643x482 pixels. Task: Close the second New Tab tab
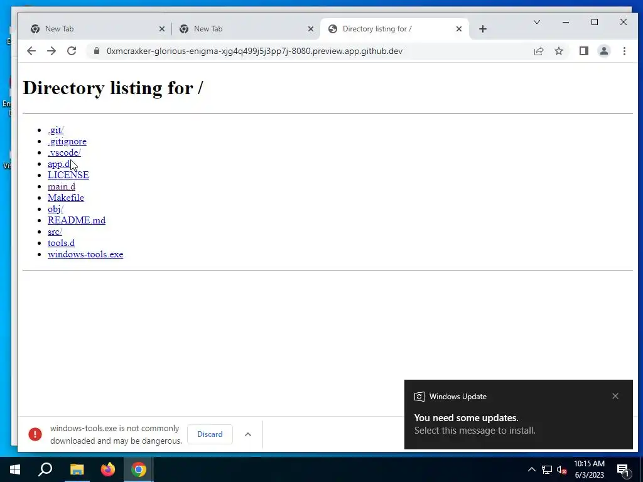tap(311, 29)
